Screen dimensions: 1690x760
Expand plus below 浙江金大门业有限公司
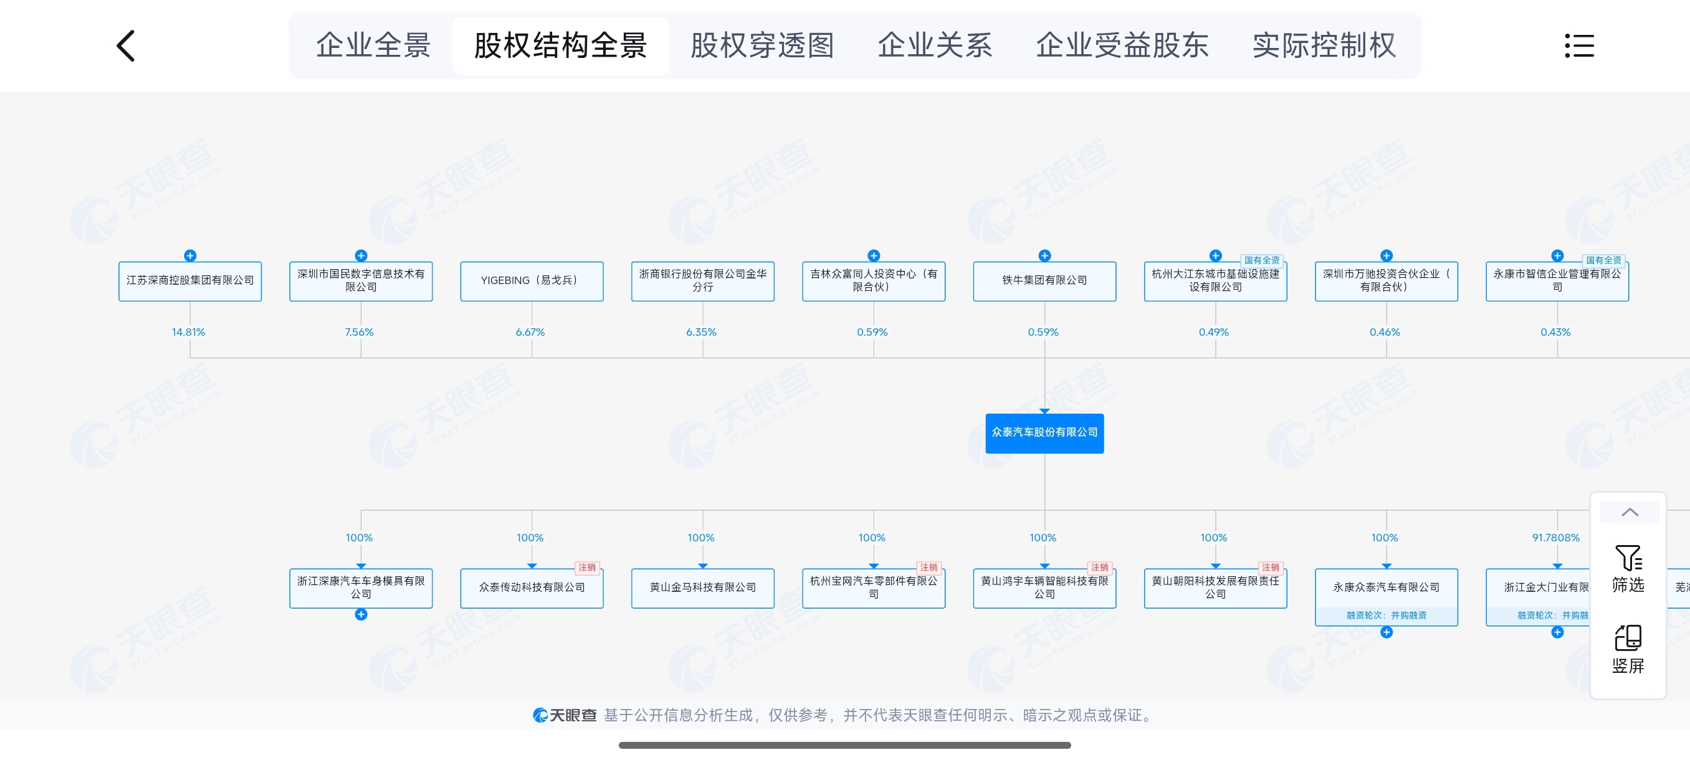pyautogui.click(x=1557, y=632)
